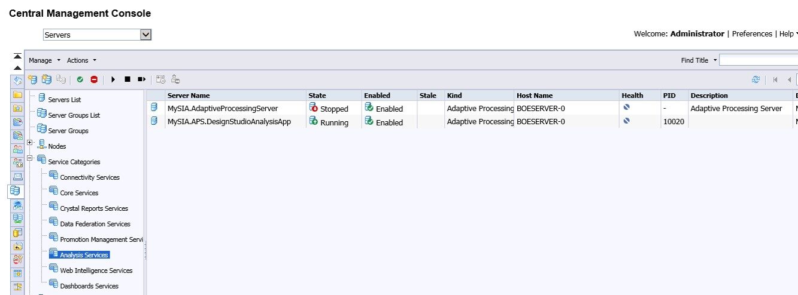Click inside the Find Title search field
The image size is (798, 295).
click(758, 60)
